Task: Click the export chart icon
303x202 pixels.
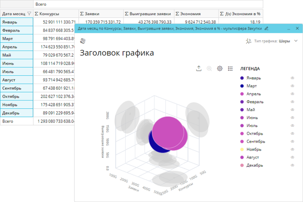Action: tap(199, 69)
